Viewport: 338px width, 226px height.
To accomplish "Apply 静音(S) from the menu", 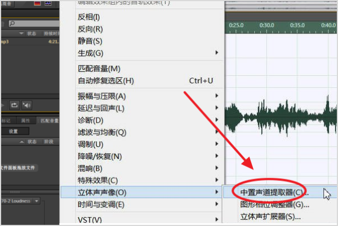I will click(149, 41).
